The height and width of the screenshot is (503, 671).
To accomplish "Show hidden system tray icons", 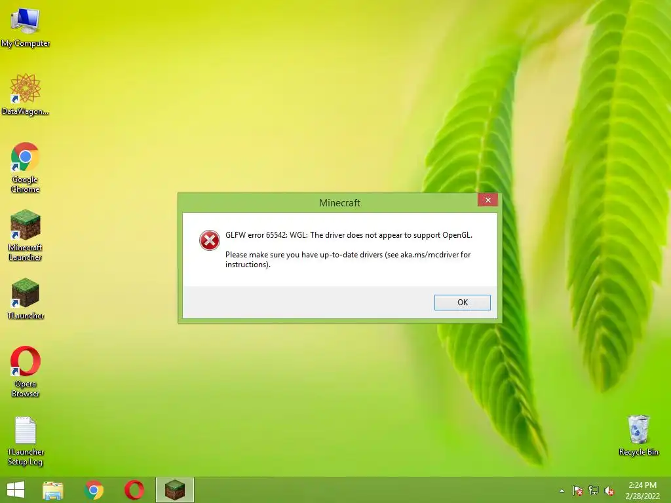I will click(562, 491).
